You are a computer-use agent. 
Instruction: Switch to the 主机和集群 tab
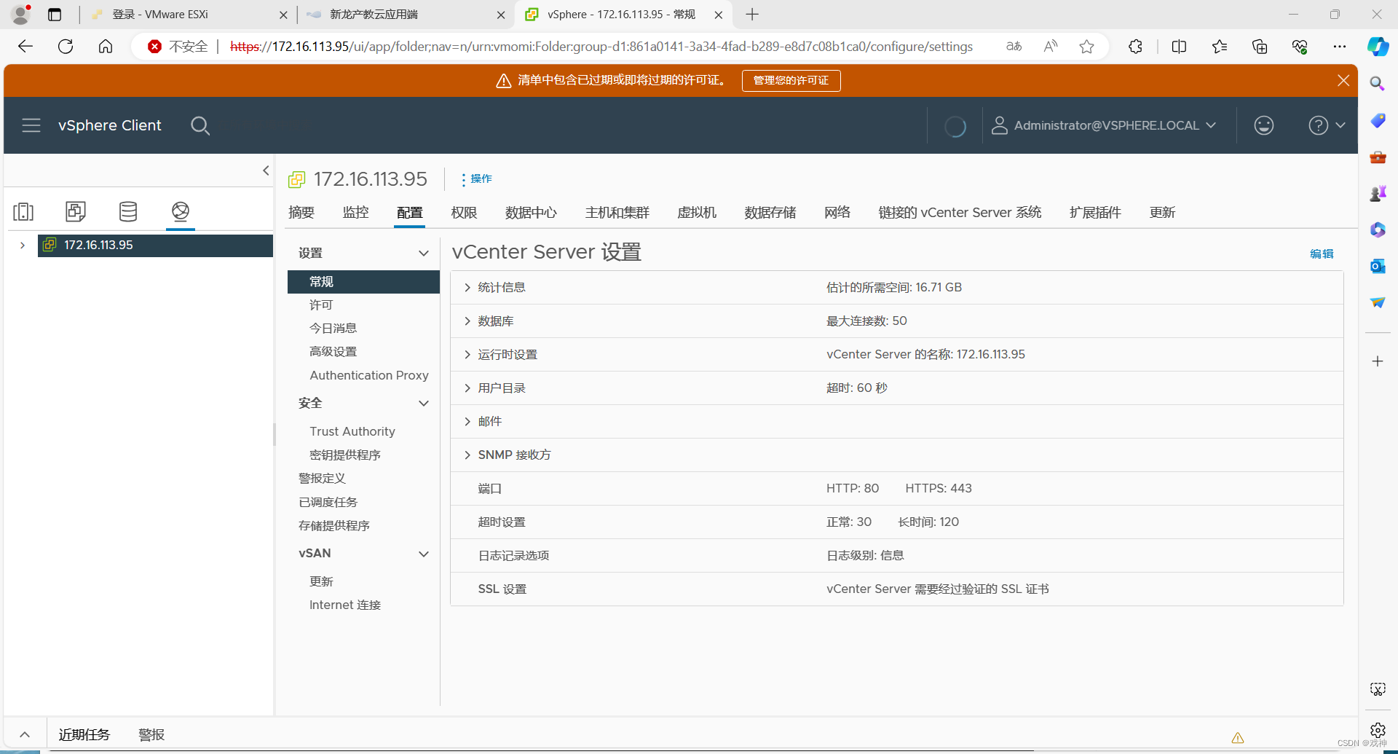[x=617, y=212]
